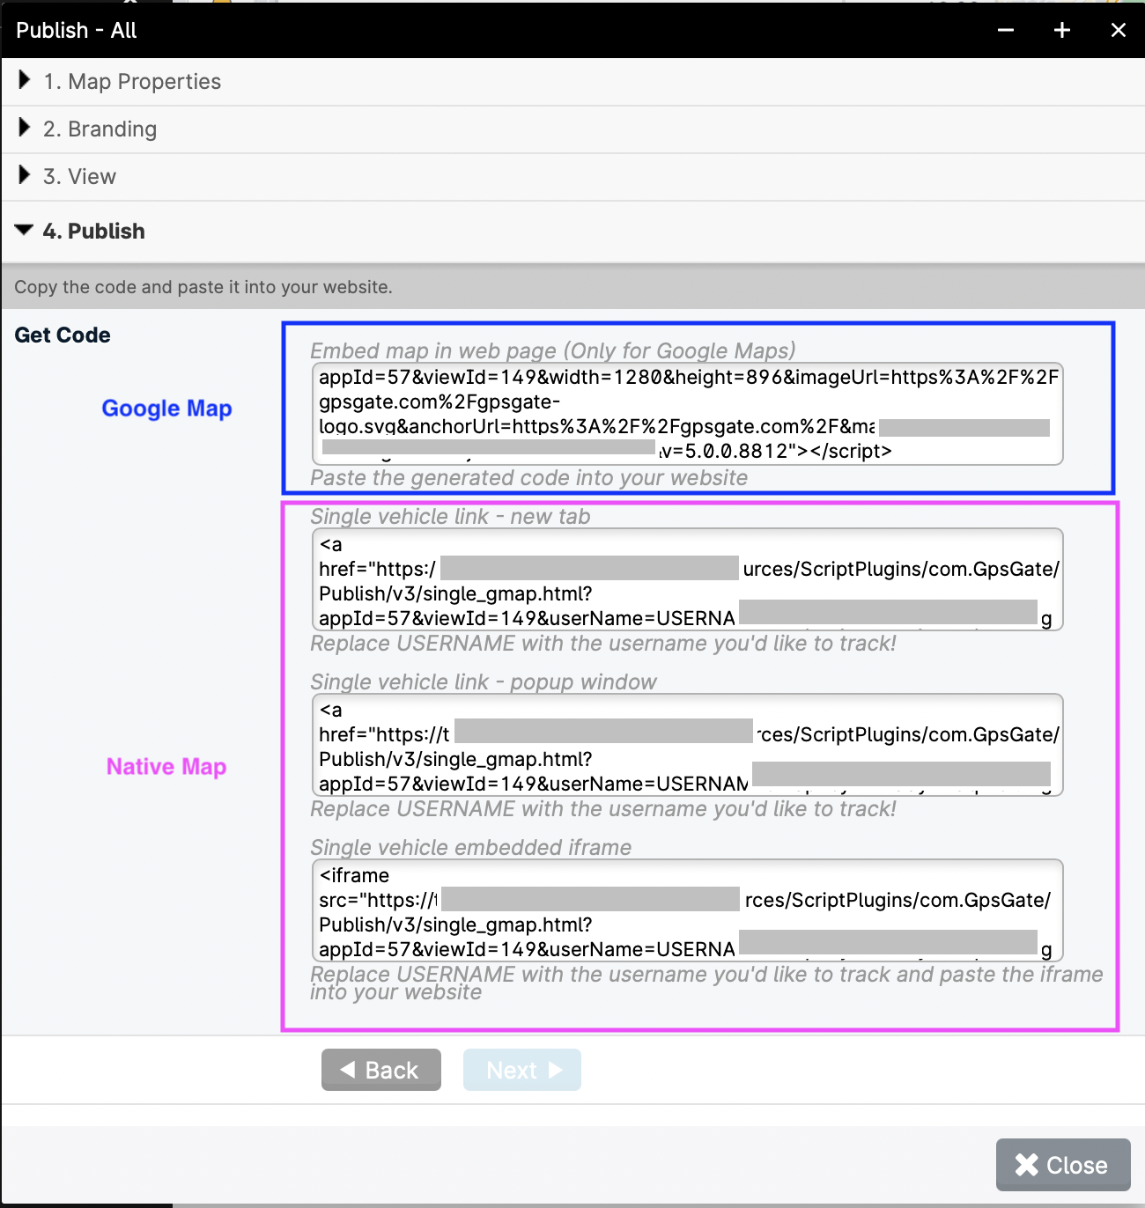
Task: Expand the Branding section arrow
Action: coord(24,128)
